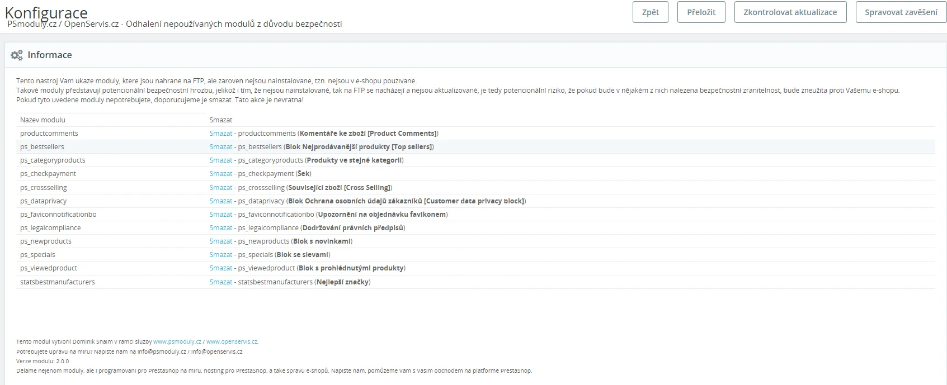This screenshot has height=385, width=947.
Task: Delete ps_newproducts using Smazat
Action: (x=220, y=241)
